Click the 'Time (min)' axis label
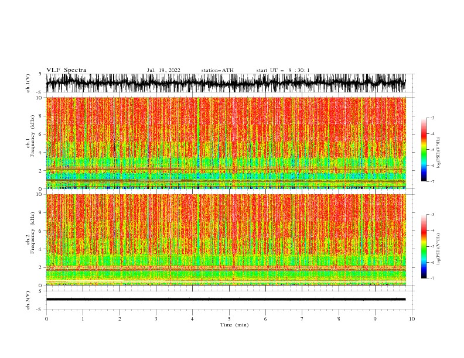This screenshot has height=358, width=464. (x=234, y=325)
